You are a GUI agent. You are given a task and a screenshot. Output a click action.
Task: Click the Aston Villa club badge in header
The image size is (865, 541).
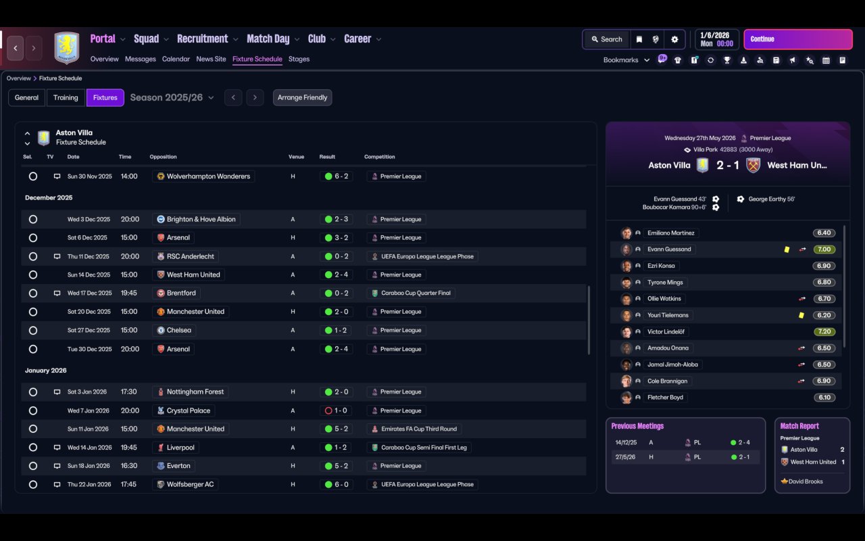click(66, 48)
